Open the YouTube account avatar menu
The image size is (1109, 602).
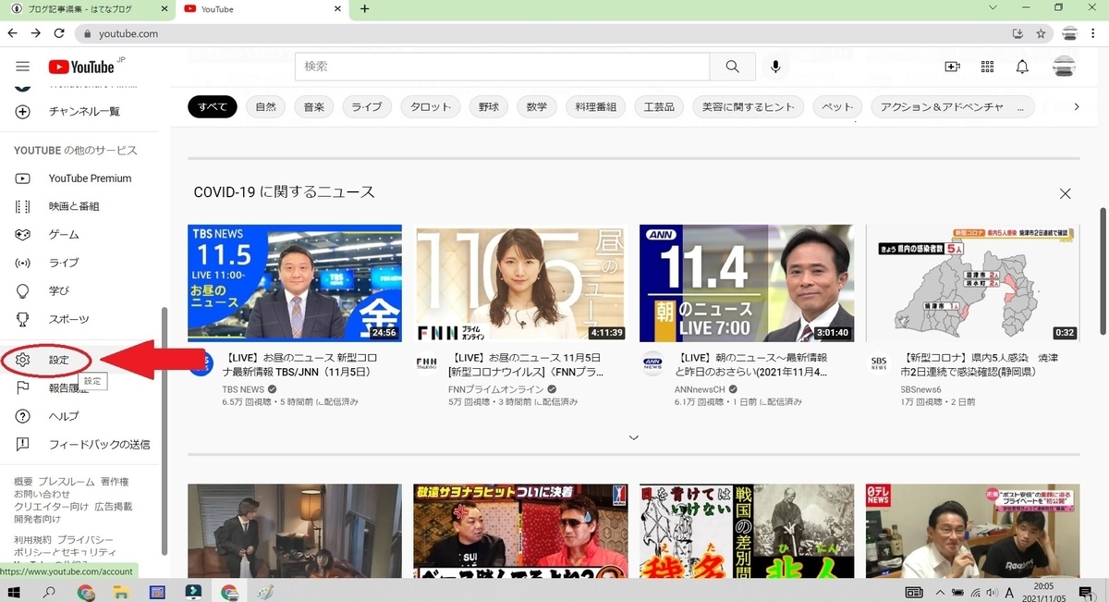pos(1064,67)
